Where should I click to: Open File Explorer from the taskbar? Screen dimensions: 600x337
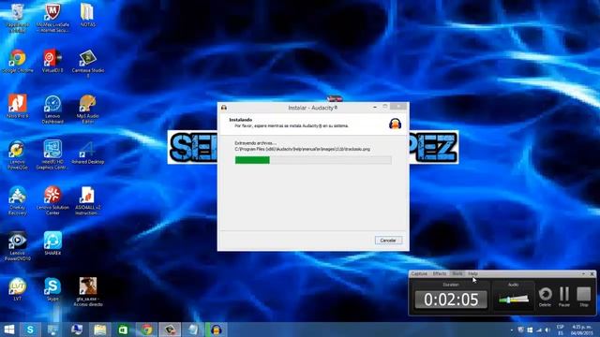[100, 330]
